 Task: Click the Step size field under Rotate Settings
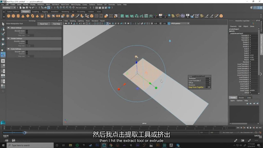click(30, 46)
